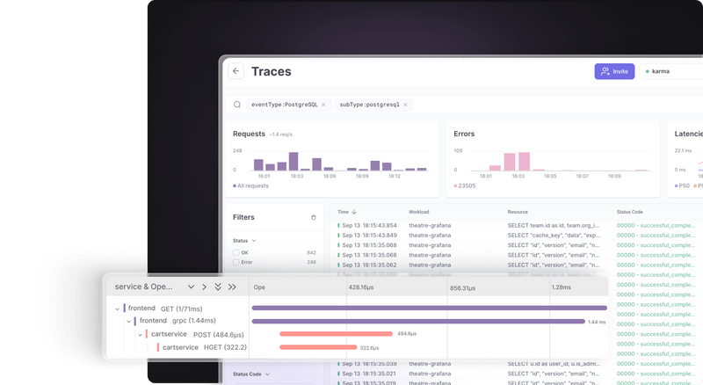Click the cartservice 484.6µs timeline bar
The image size is (703, 385).
(336, 334)
